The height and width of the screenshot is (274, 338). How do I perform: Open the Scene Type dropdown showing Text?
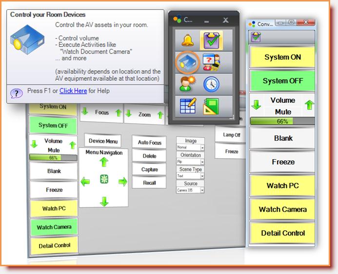(x=190, y=176)
